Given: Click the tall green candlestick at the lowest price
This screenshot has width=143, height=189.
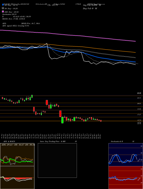Looking at the screenshot, I should pyautogui.click(x=62, y=120).
